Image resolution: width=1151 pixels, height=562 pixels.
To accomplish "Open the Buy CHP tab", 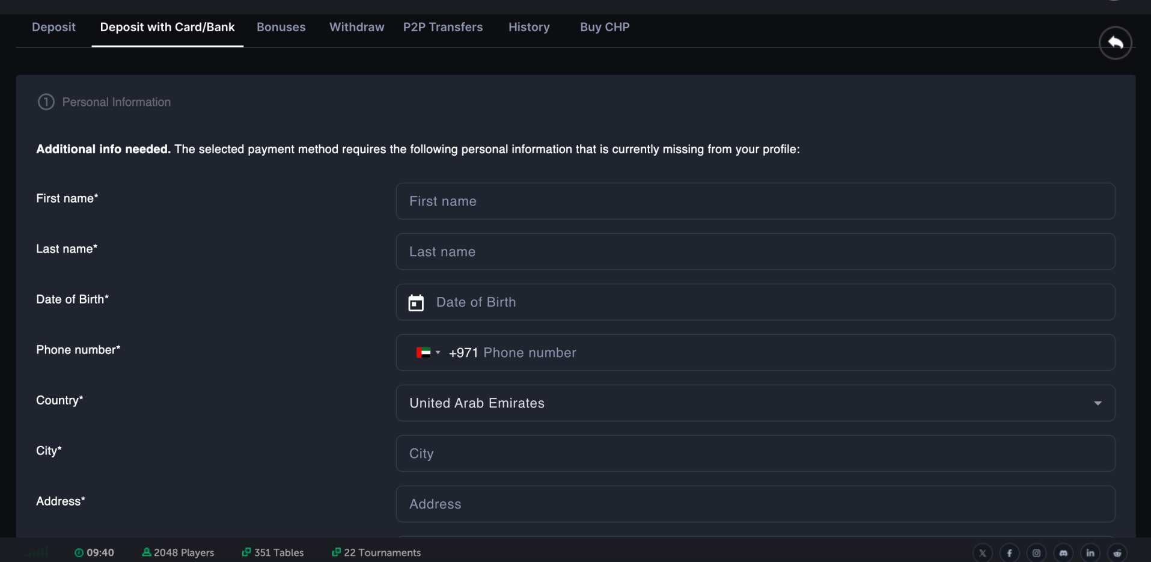I will [x=604, y=27].
